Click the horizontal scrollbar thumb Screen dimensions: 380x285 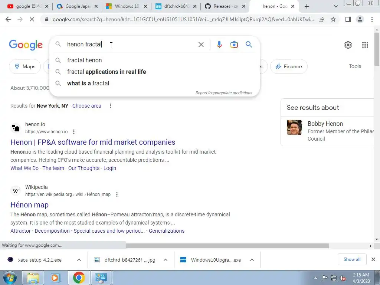[227, 246]
